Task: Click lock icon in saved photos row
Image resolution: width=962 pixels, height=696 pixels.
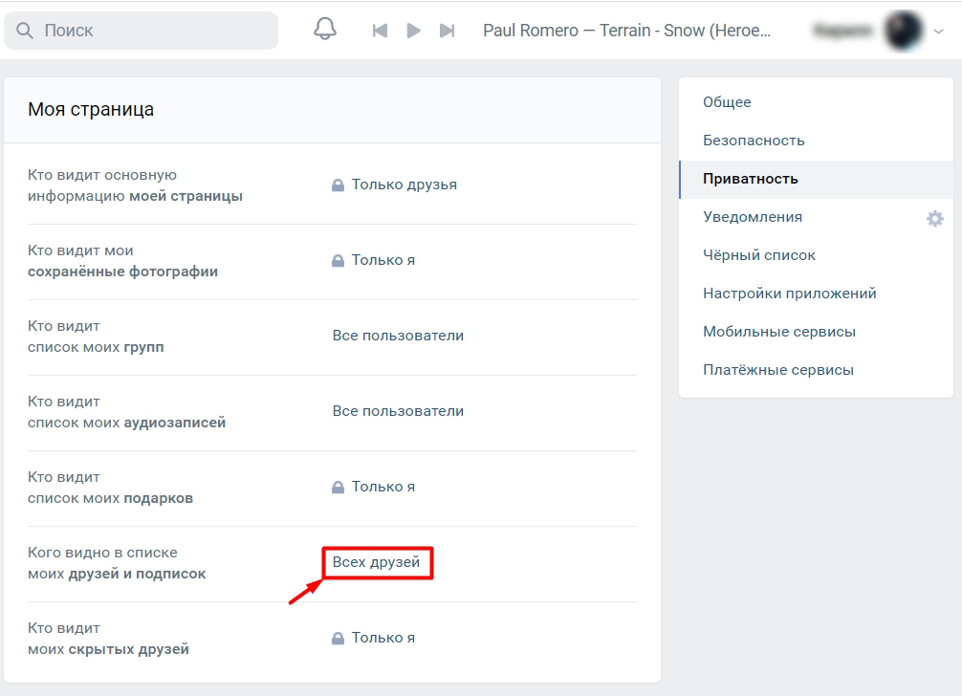Action: click(339, 260)
